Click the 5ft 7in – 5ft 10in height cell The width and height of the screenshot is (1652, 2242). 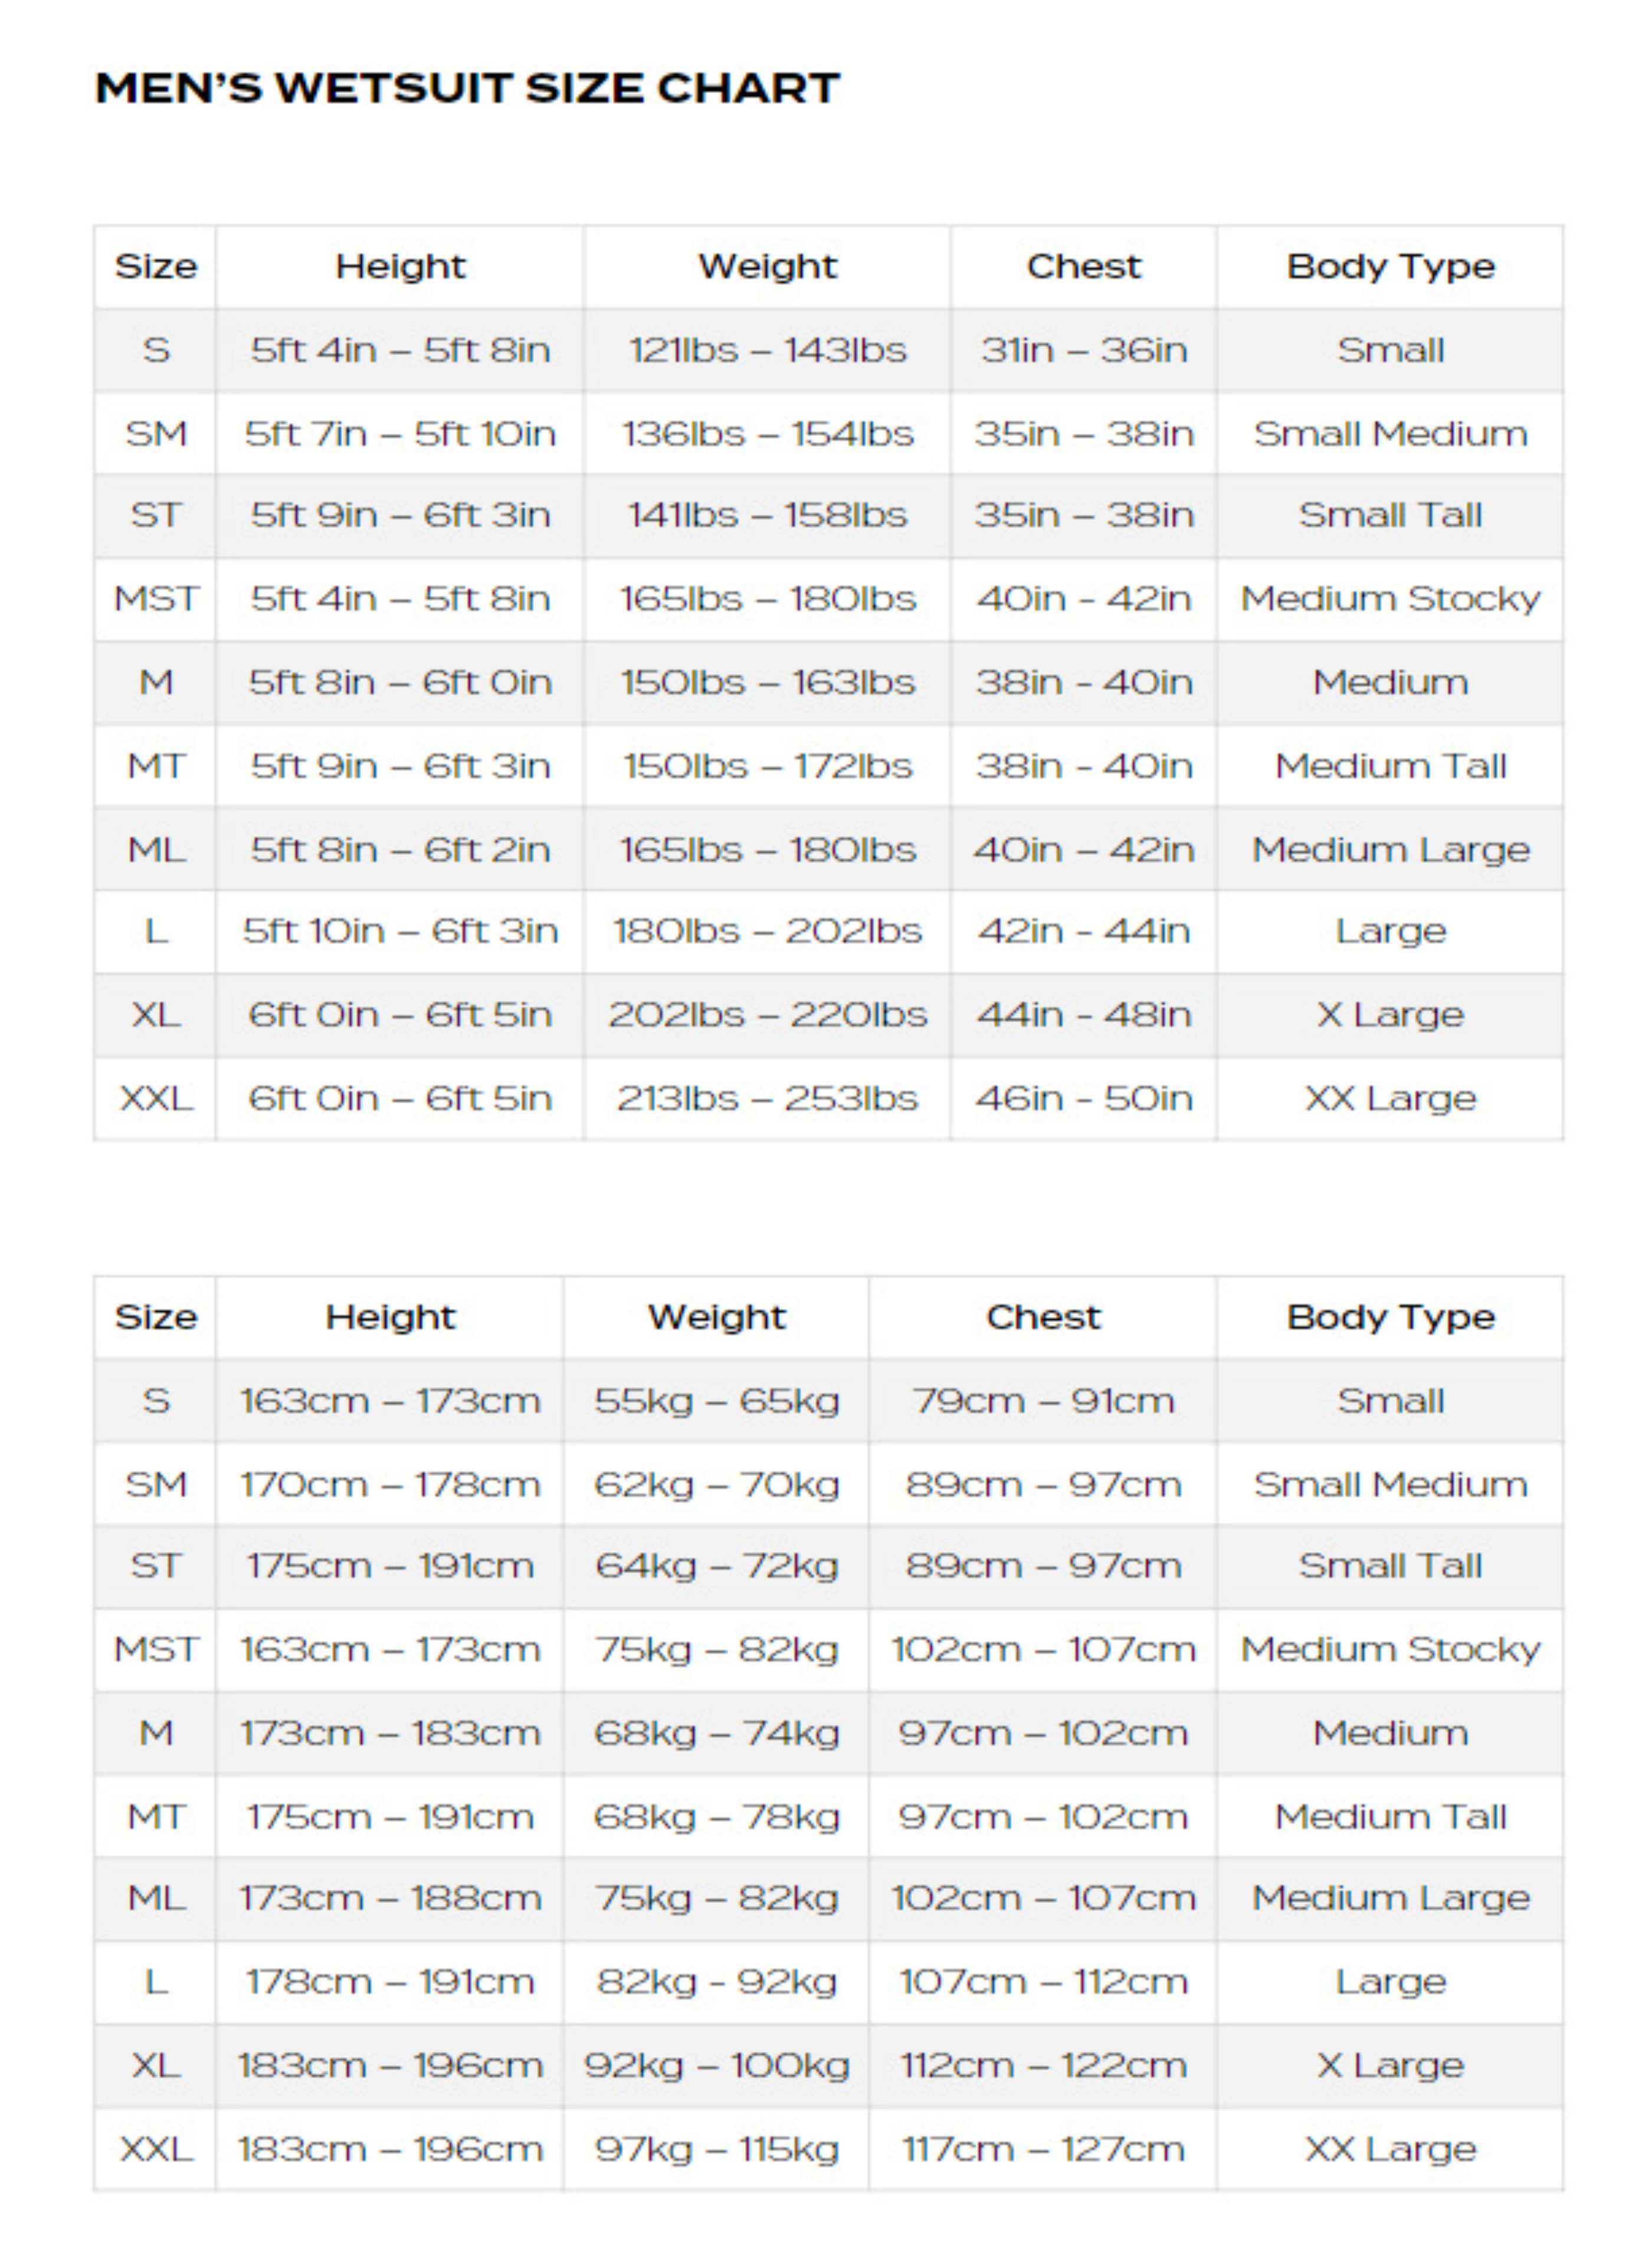click(400, 434)
